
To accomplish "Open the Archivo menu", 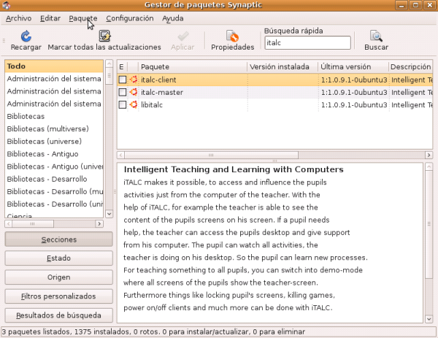I will point(18,18).
